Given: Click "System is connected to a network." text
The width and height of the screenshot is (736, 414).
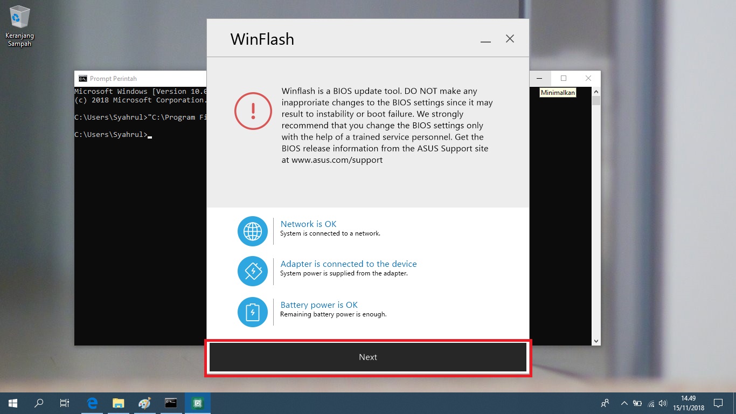Looking at the screenshot, I should tap(330, 233).
